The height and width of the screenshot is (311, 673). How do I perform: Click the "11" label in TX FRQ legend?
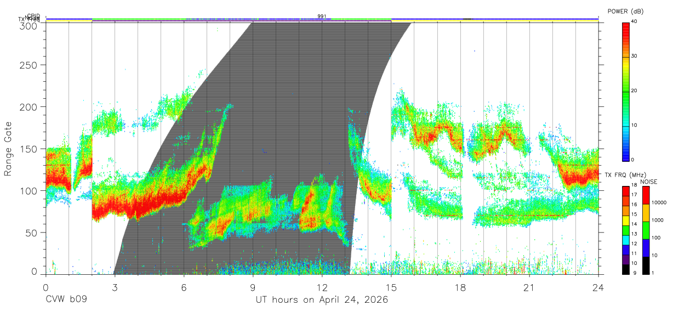coord(634,253)
